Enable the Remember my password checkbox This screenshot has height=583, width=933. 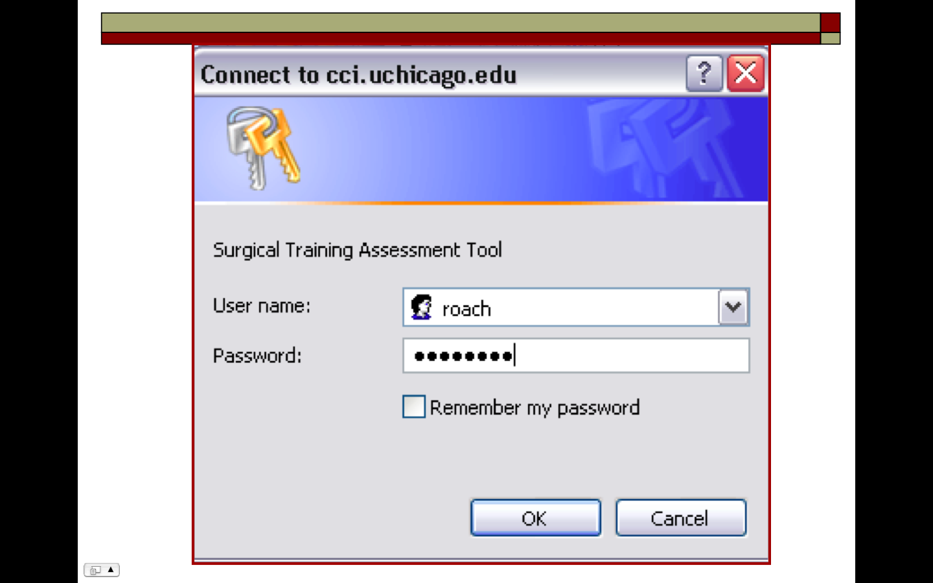click(x=414, y=407)
